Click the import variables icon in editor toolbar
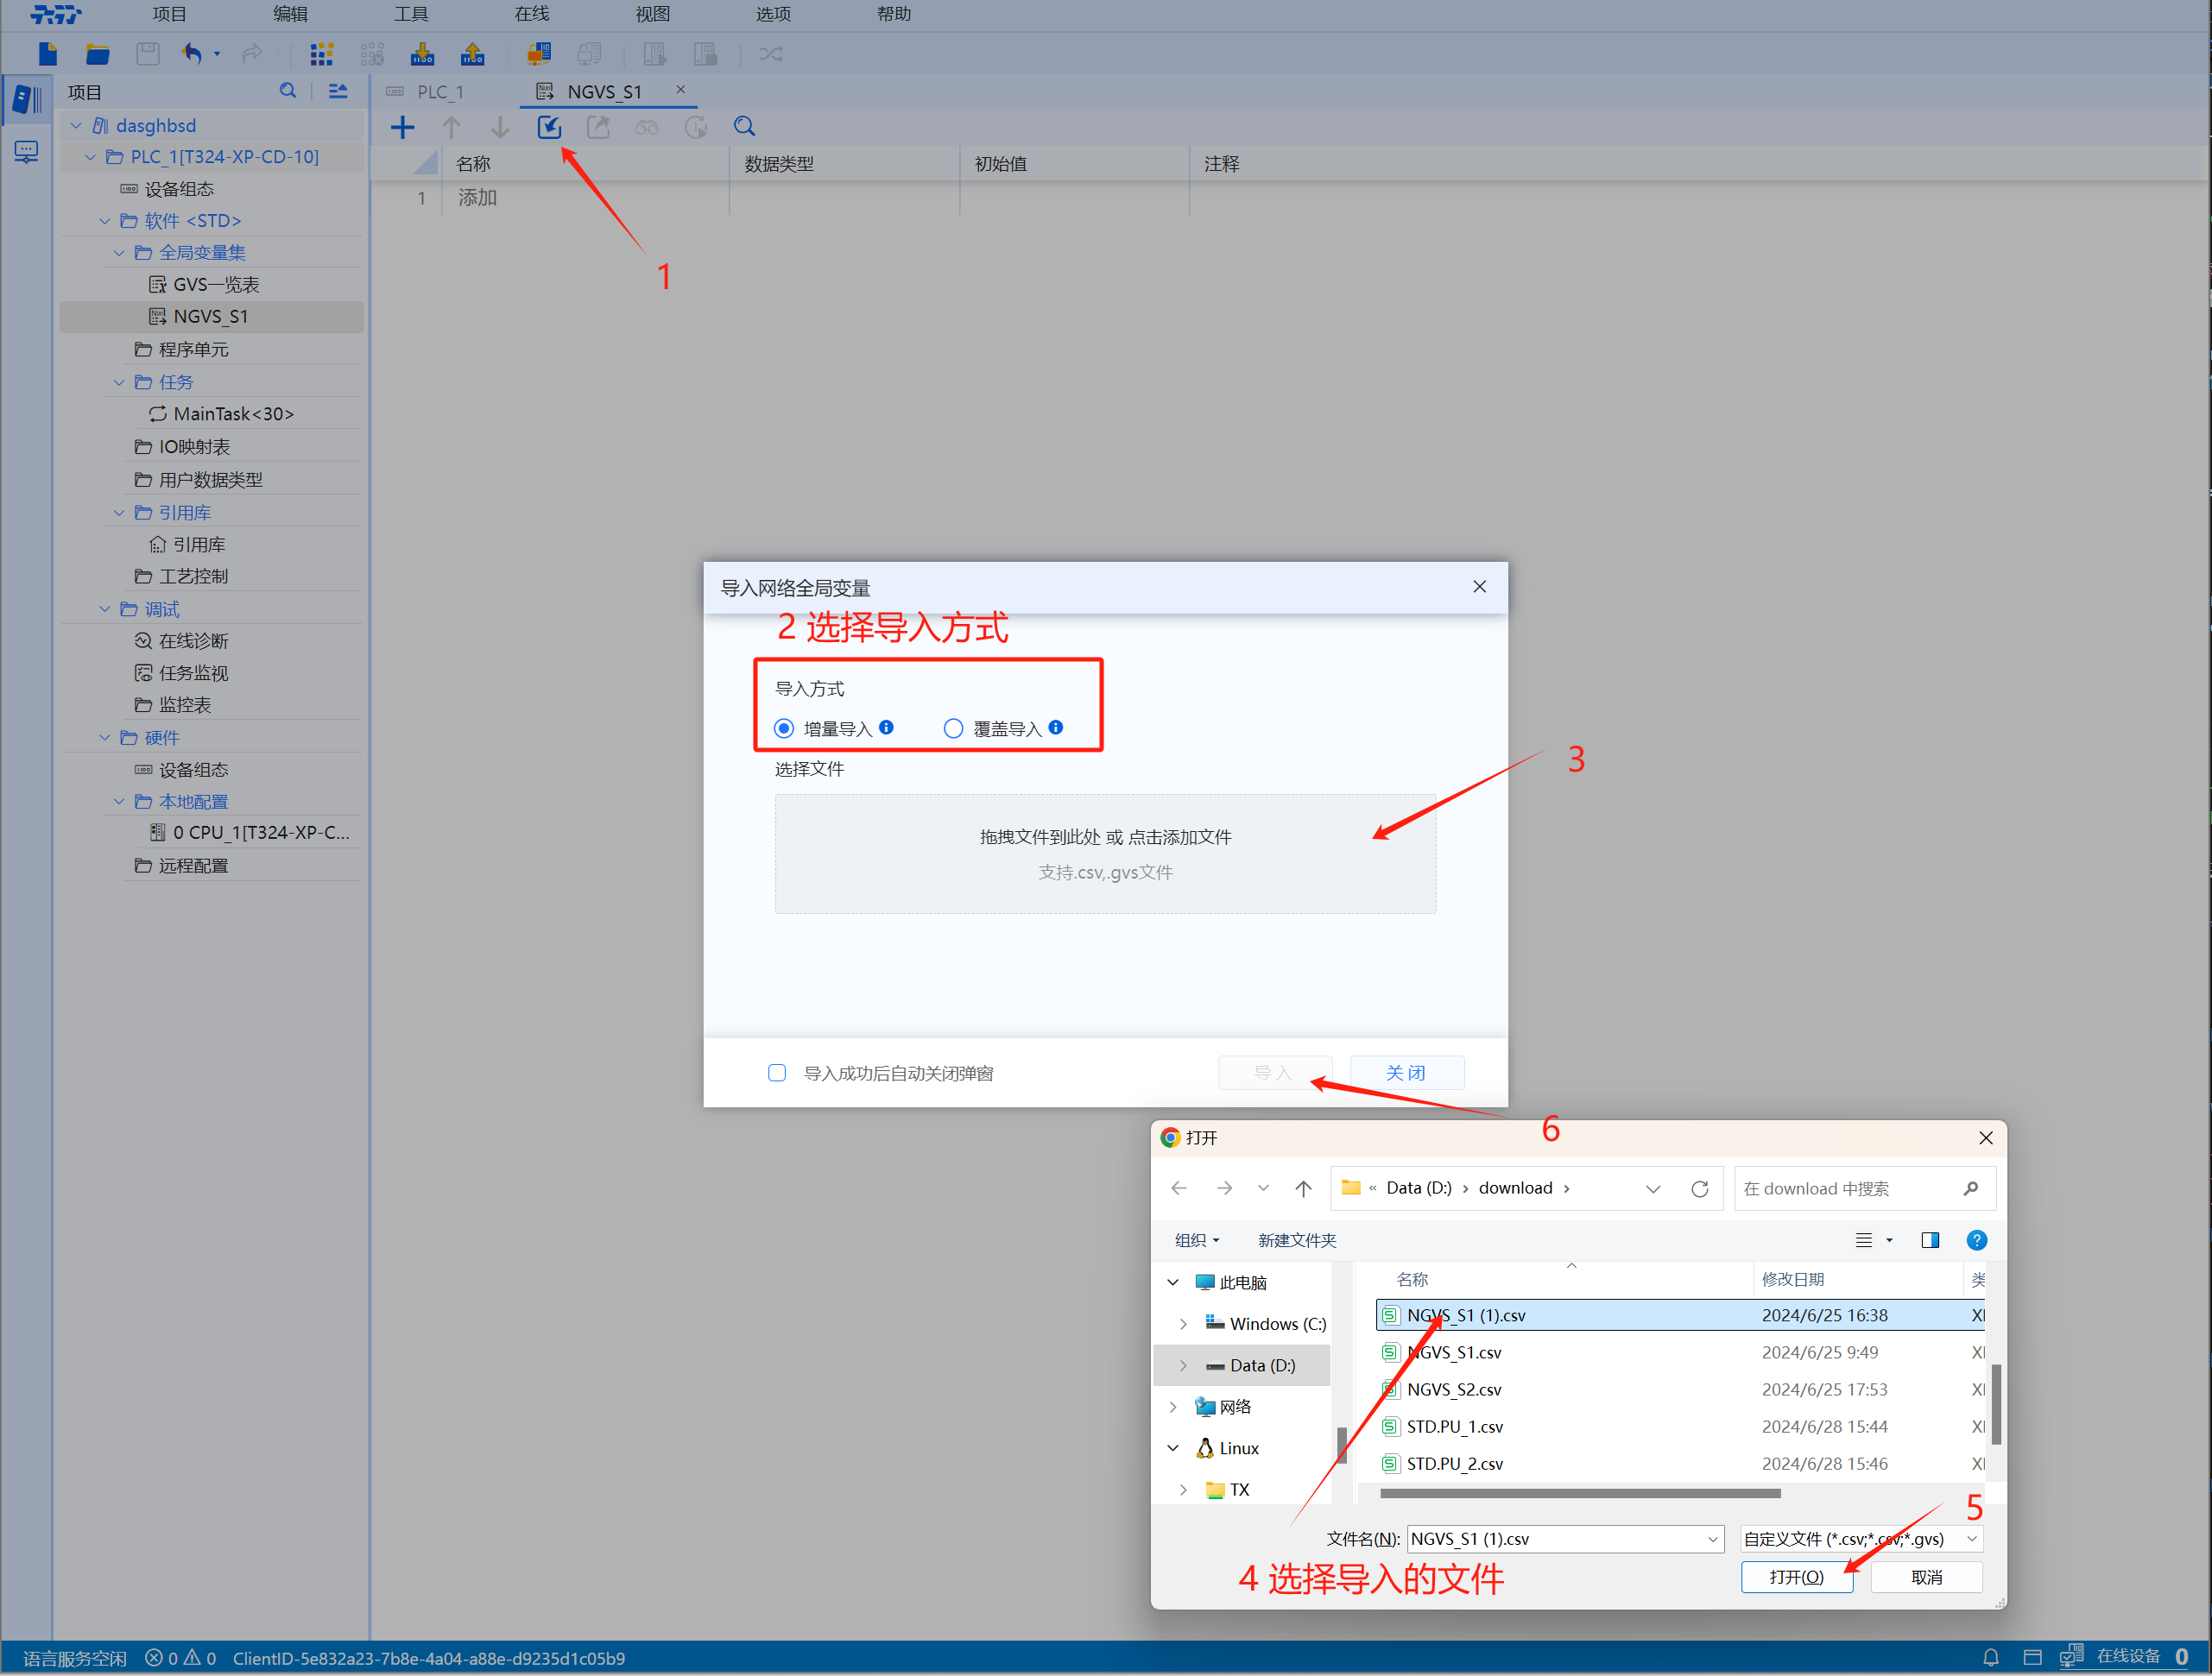 point(549,127)
